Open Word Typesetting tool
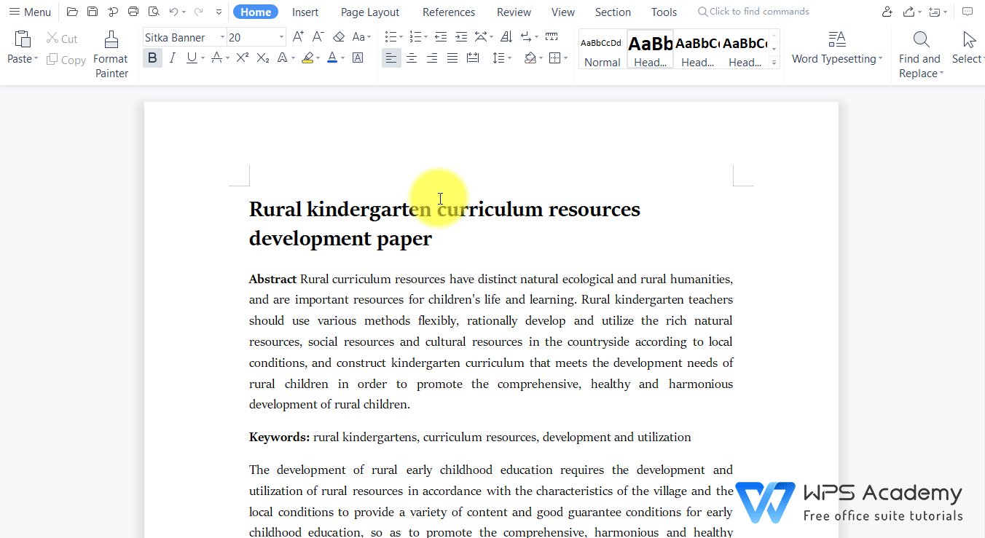 click(x=836, y=48)
